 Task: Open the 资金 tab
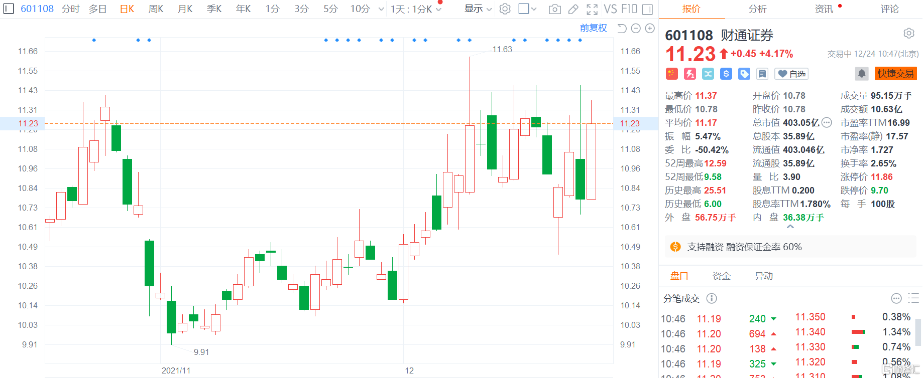(721, 276)
